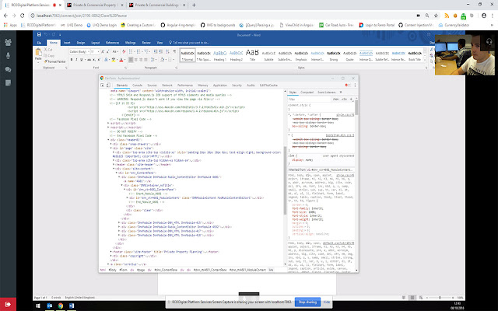Screen dimensions: 498x311
Task: Expand the div class header element node
Action: point(108,140)
